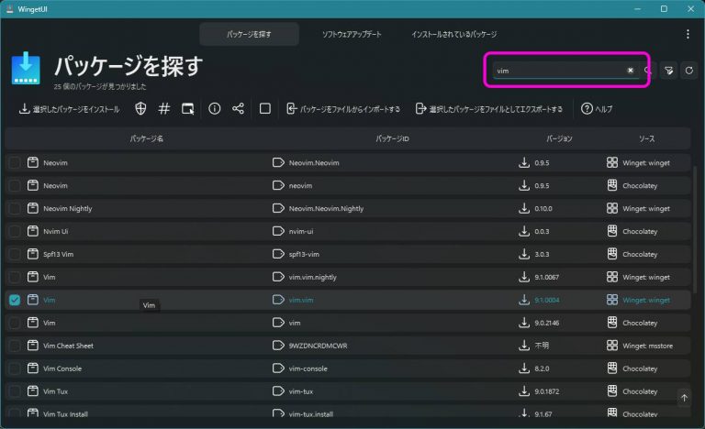Check the Neovim.Neovim winget row checkbox

[15, 162]
